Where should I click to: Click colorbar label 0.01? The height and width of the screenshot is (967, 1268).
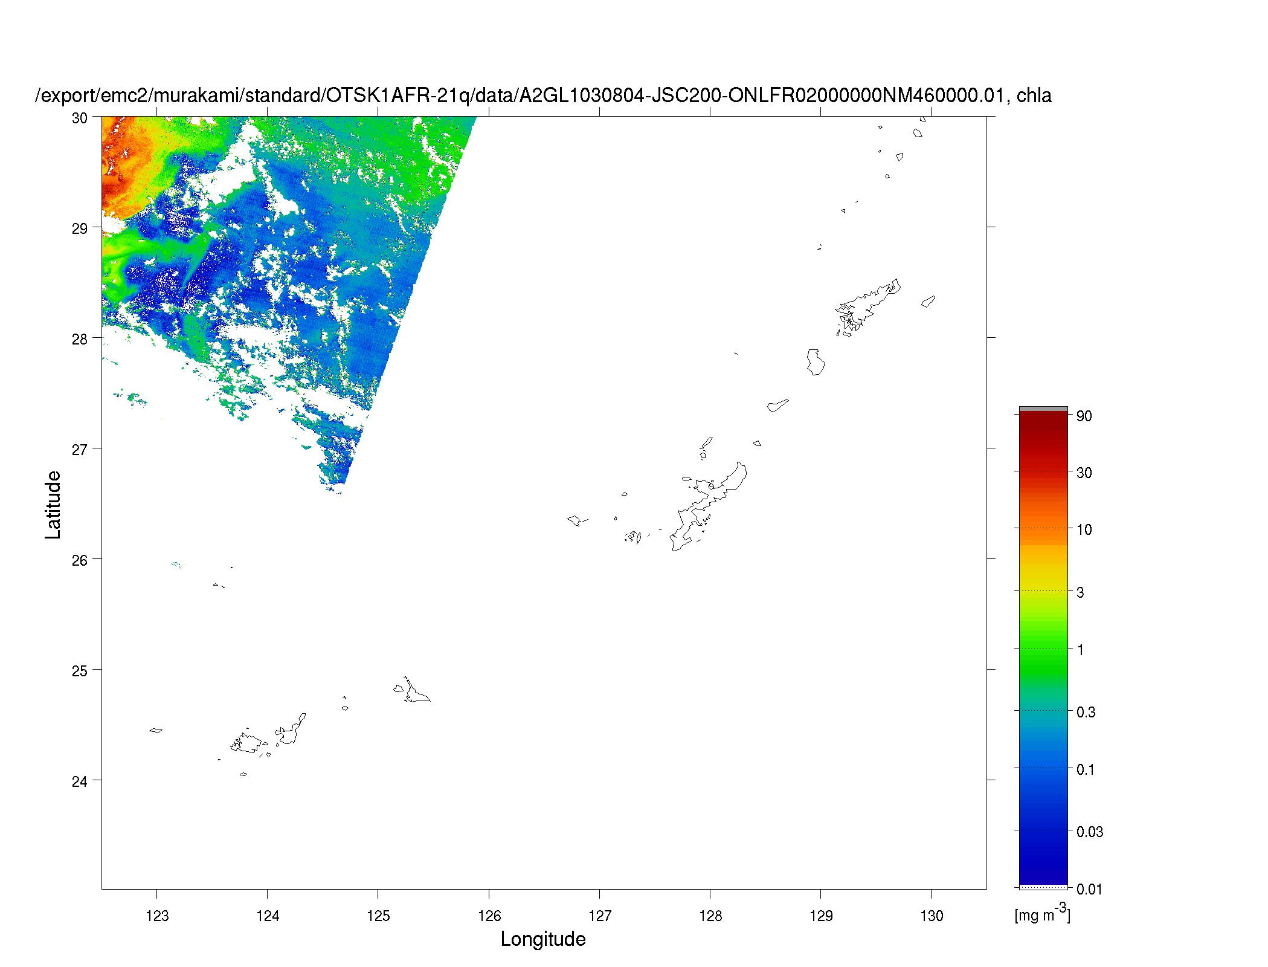coord(1090,888)
